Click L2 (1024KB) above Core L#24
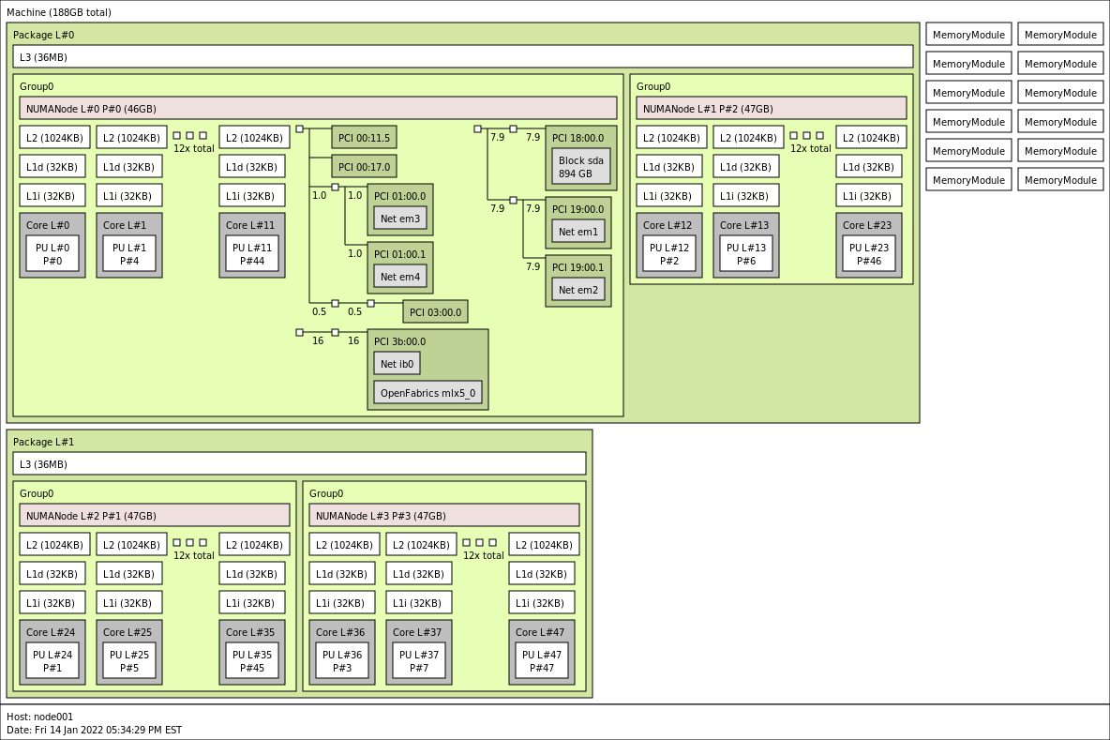The height and width of the screenshot is (740, 1110). pos(54,545)
